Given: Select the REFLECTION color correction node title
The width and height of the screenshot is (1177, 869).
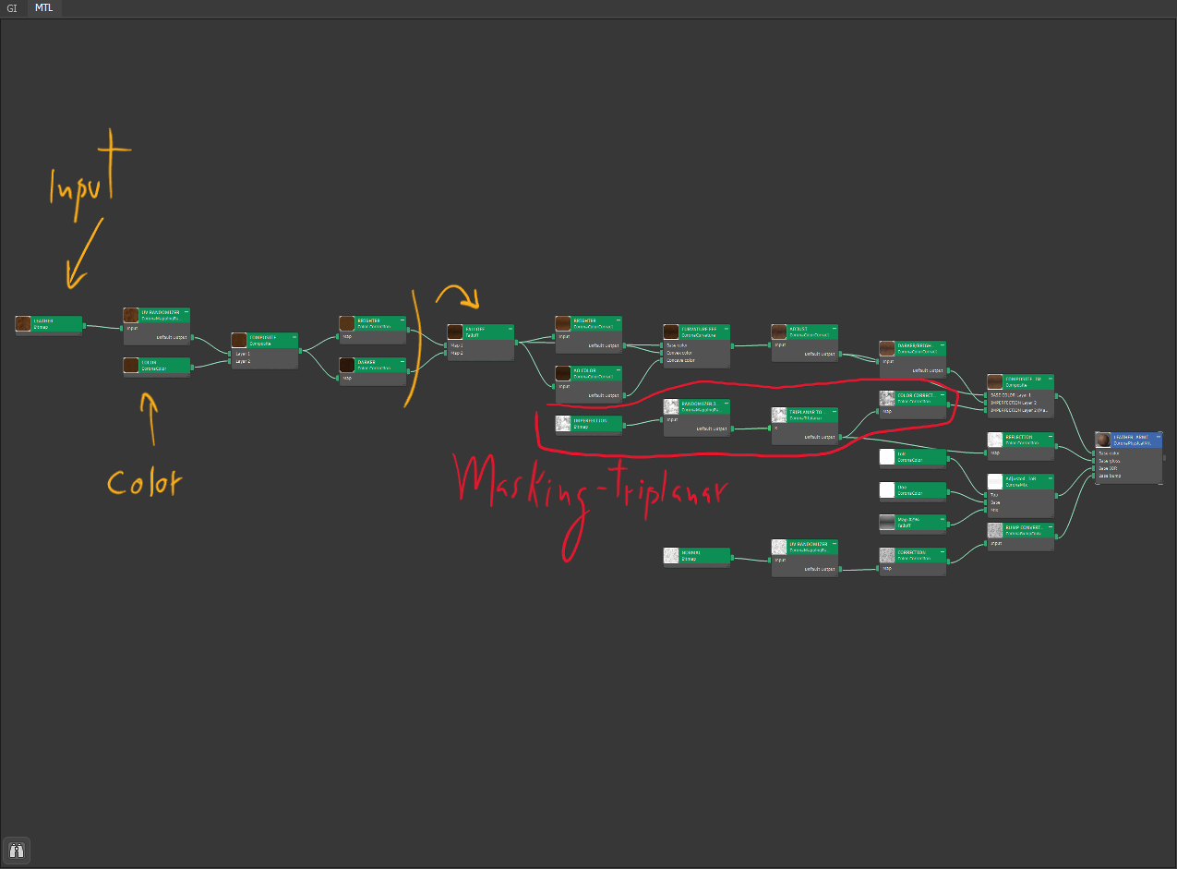Looking at the screenshot, I should pos(1018,437).
